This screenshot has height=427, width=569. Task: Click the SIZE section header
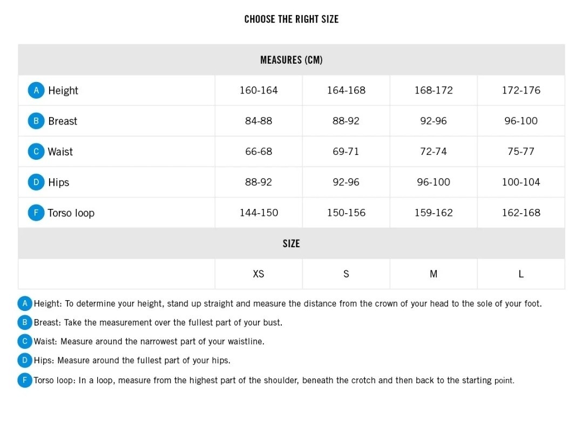pyautogui.click(x=292, y=243)
